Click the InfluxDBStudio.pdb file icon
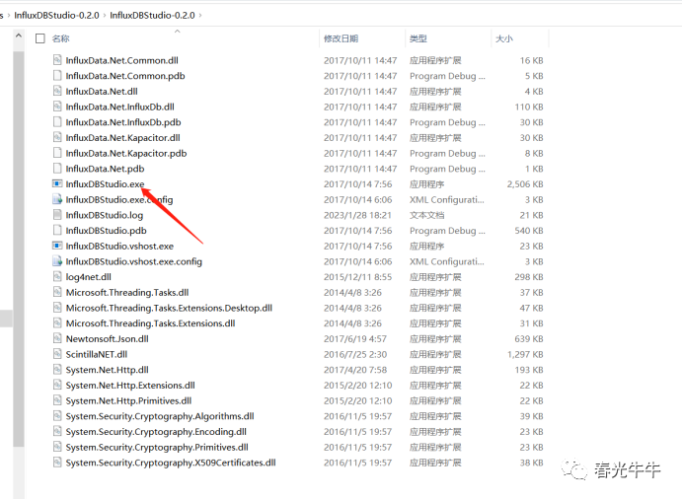Viewport: 683px width, 500px height. [57, 231]
